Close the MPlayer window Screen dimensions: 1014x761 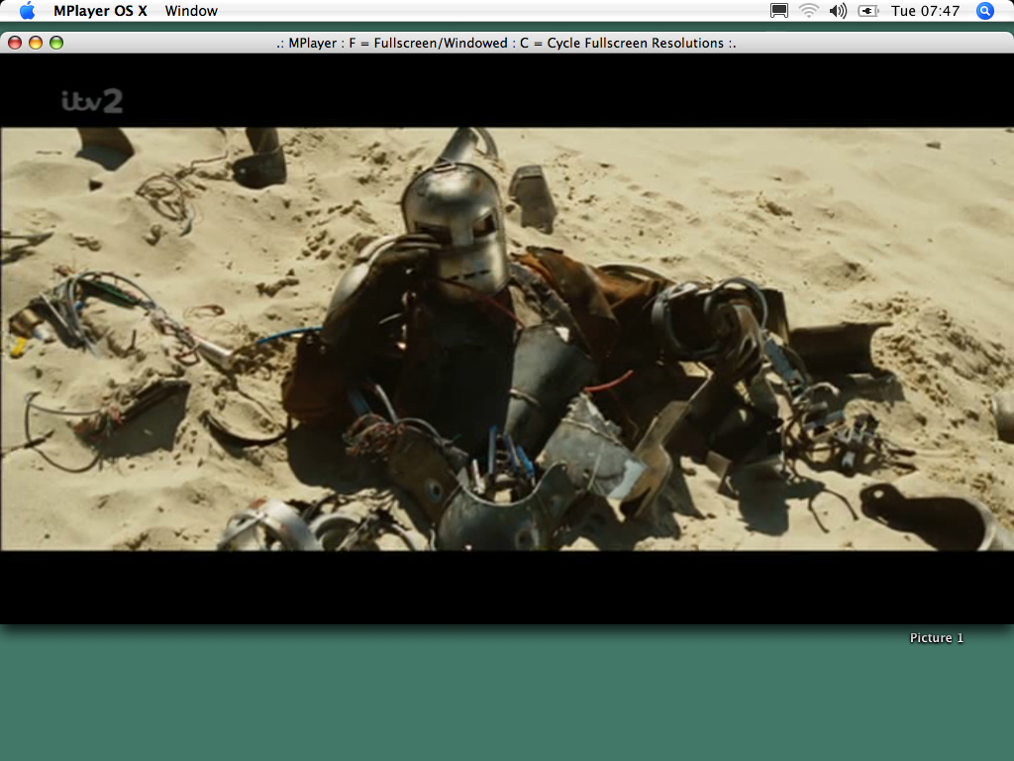coord(15,43)
